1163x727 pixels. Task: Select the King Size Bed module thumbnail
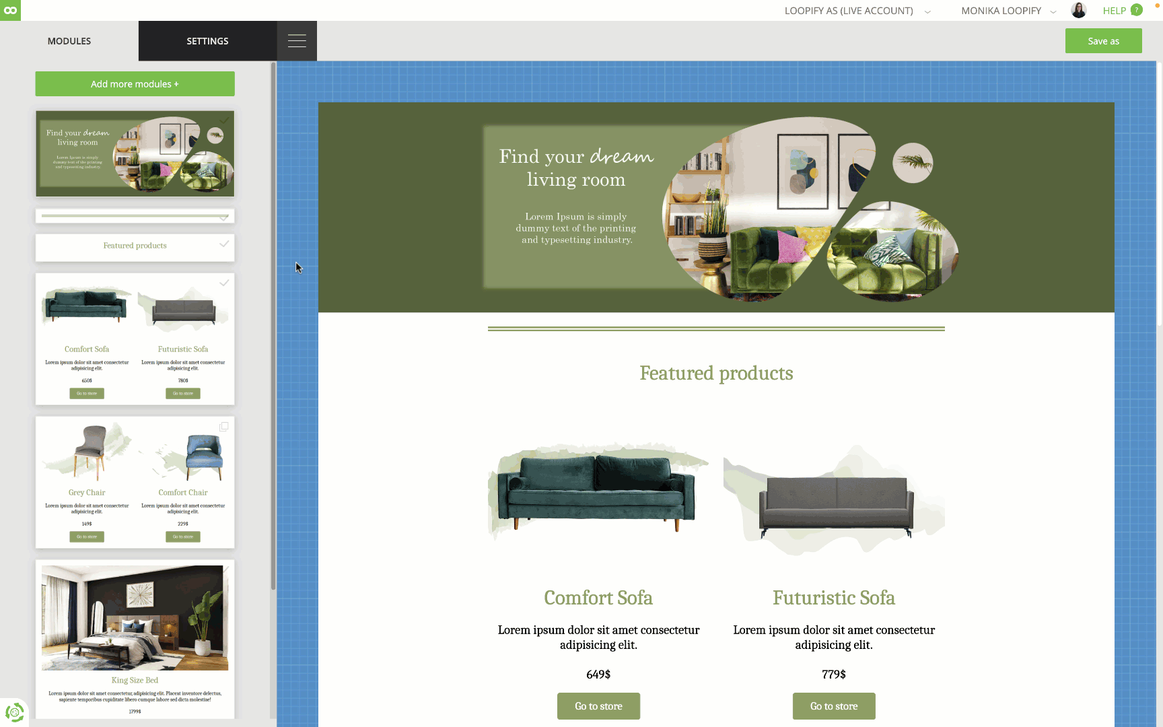tap(135, 639)
